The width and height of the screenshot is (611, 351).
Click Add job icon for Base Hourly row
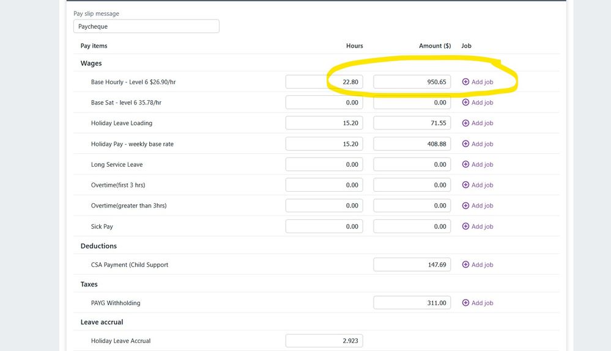pyautogui.click(x=465, y=82)
